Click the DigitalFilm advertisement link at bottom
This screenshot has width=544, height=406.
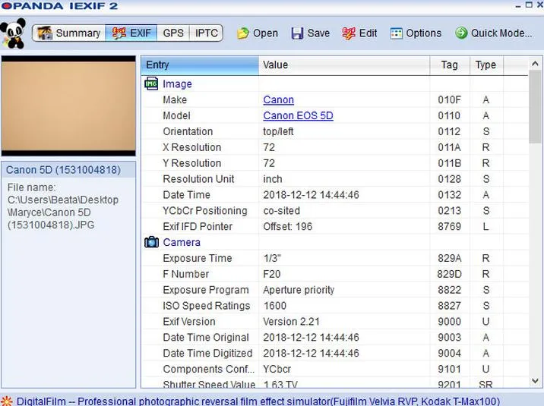(x=258, y=401)
